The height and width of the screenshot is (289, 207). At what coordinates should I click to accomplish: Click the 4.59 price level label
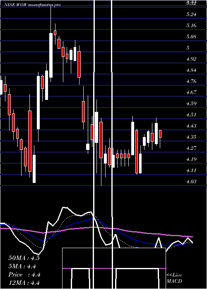[191, 103]
